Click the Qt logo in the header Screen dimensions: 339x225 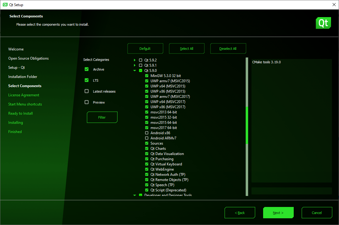click(x=323, y=23)
